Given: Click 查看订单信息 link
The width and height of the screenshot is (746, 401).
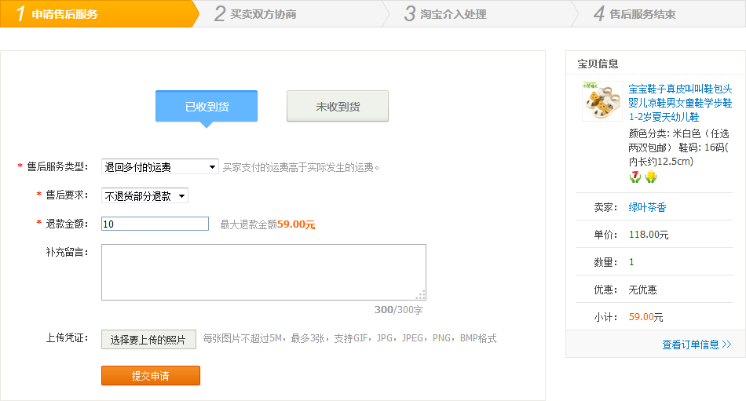Looking at the screenshot, I should [x=697, y=344].
